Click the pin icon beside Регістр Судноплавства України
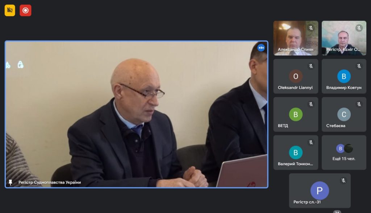Viewport: 371px width, 213px height. click(x=11, y=182)
